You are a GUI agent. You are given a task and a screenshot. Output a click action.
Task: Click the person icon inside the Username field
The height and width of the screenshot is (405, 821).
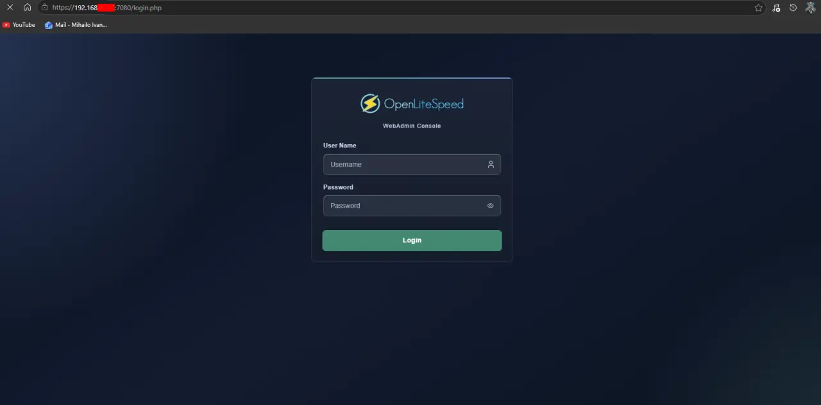click(x=491, y=164)
